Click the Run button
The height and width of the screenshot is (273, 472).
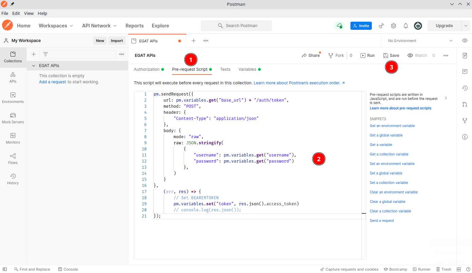[368, 56]
